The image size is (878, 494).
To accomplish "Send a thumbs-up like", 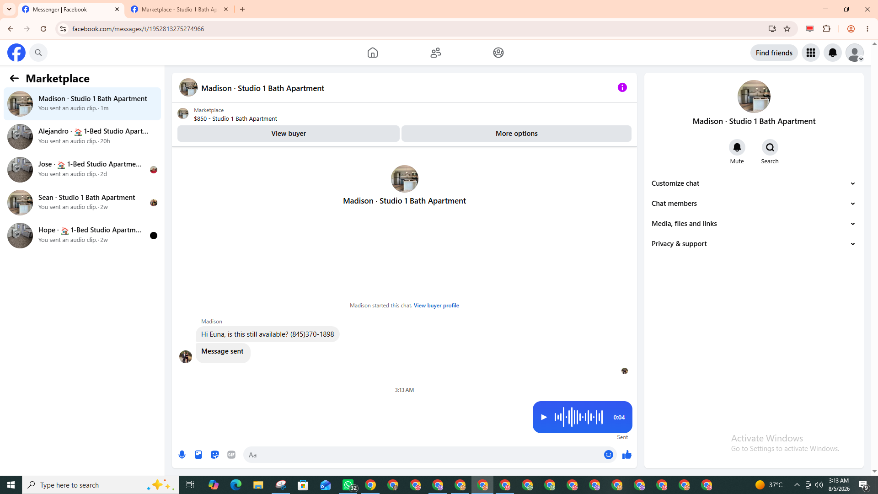I will point(627,455).
